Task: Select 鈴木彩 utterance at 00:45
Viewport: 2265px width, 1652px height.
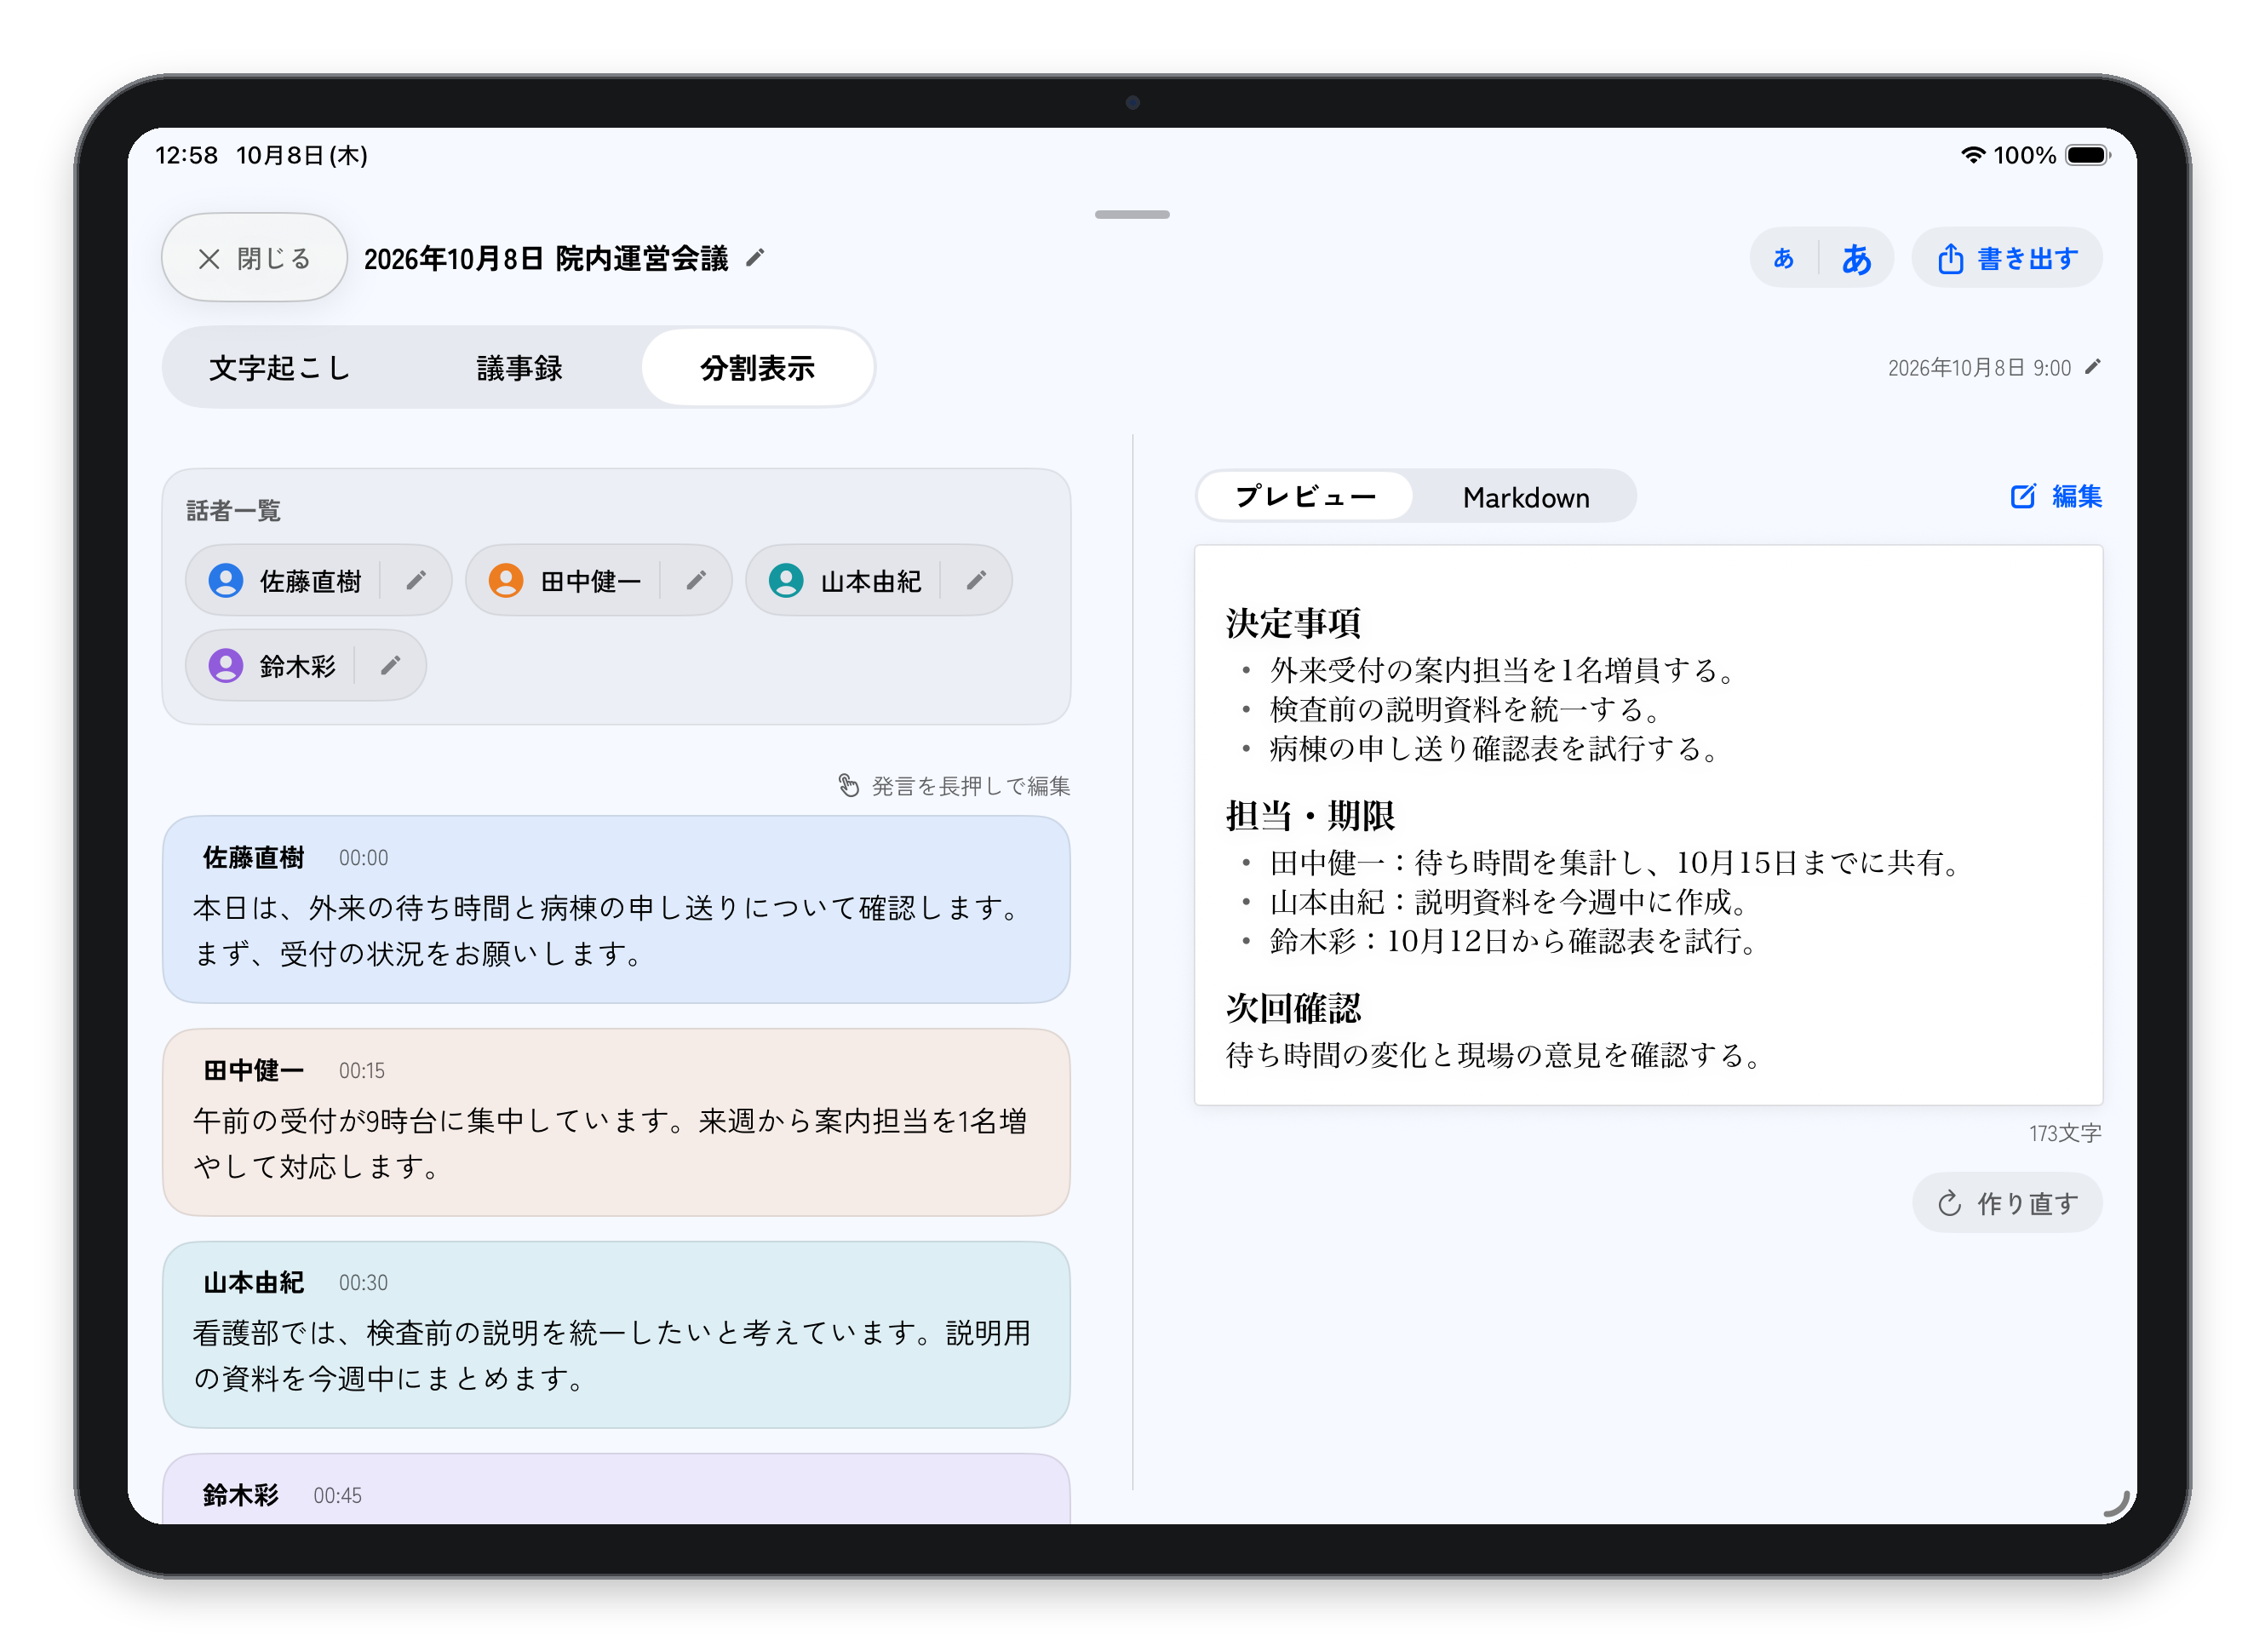Action: coord(616,1490)
